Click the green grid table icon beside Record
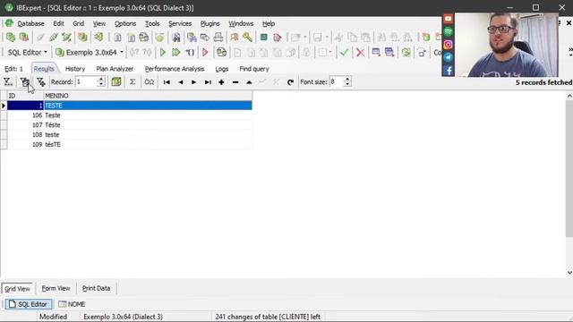The width and height of the screenshot is (573, 322). click(116, 82)
